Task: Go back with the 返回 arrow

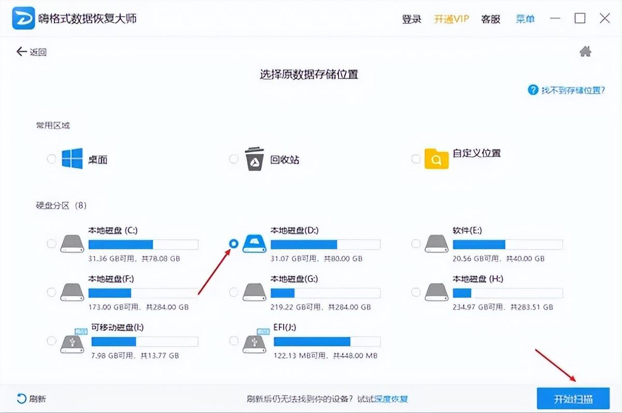Action: [x=32, y=52]
